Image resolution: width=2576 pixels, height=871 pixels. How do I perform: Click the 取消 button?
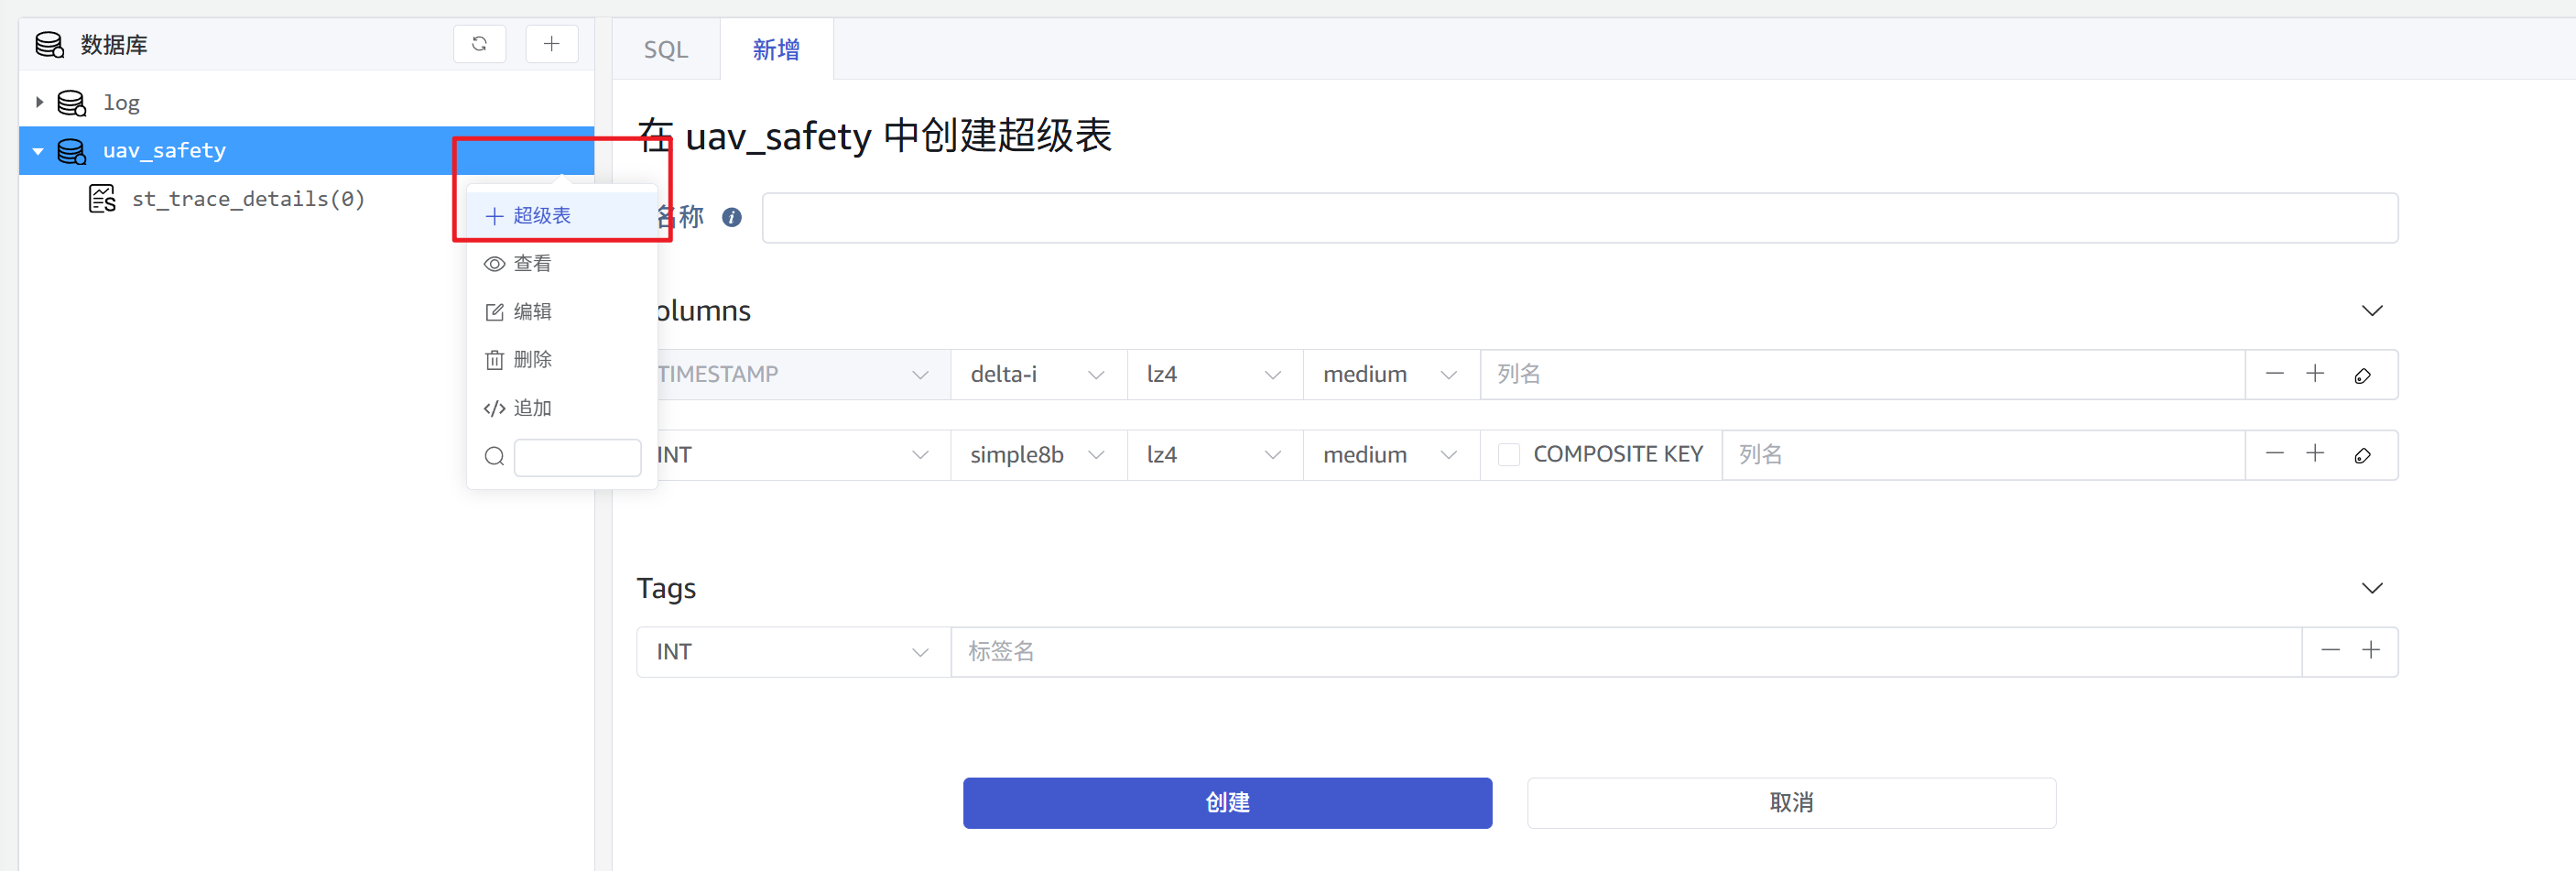click(1790, 802)
